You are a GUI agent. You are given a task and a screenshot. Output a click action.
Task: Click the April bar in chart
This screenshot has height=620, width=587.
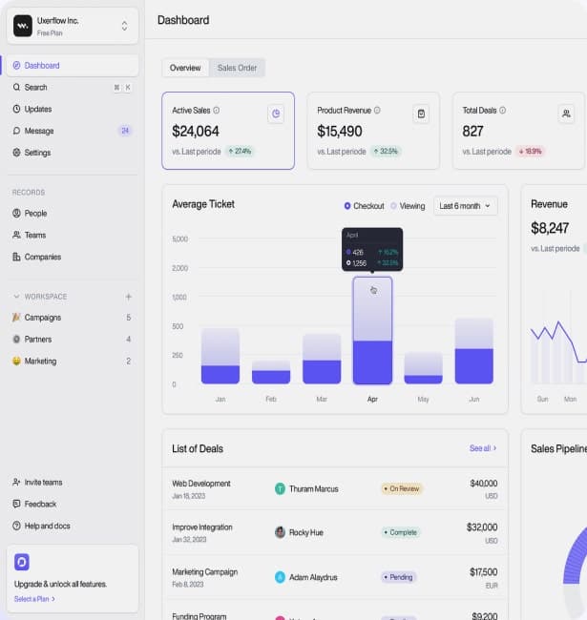[372, 329]
